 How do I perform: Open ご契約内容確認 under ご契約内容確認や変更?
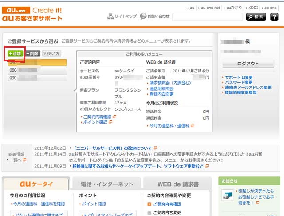(x=167, y=204)
